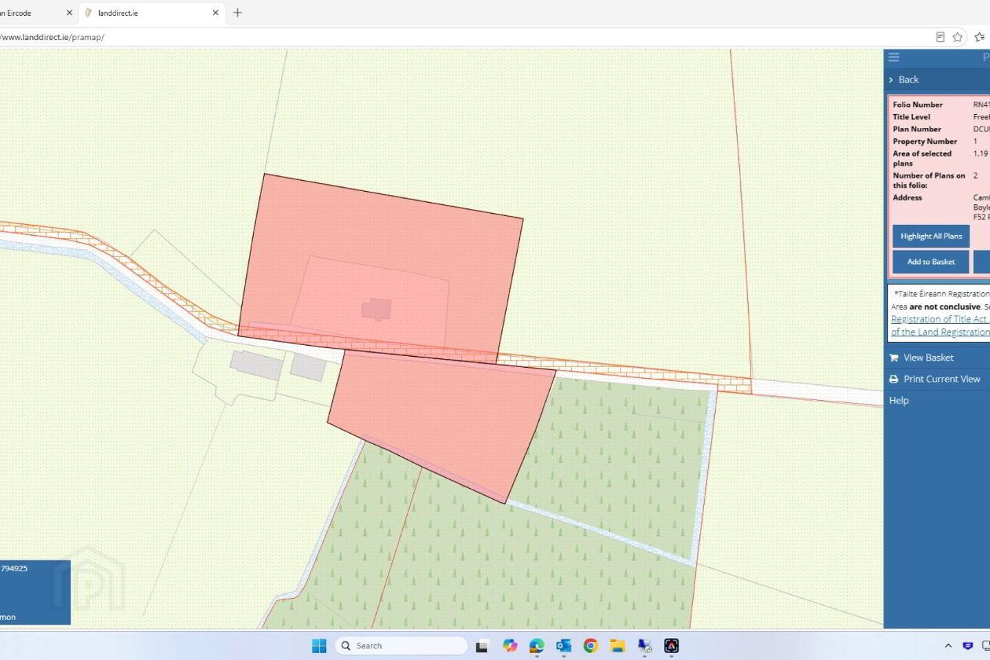Open Microsoft Edge from the taskbar
The width and height of the screenshot is (990, 660).
pyautogui.click(x=536, y=646)
